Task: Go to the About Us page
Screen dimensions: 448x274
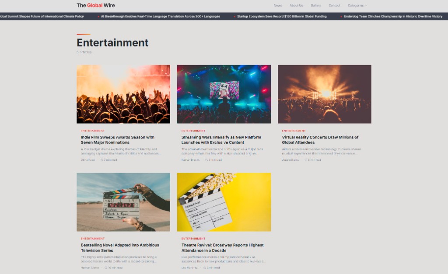Action: 296,6
